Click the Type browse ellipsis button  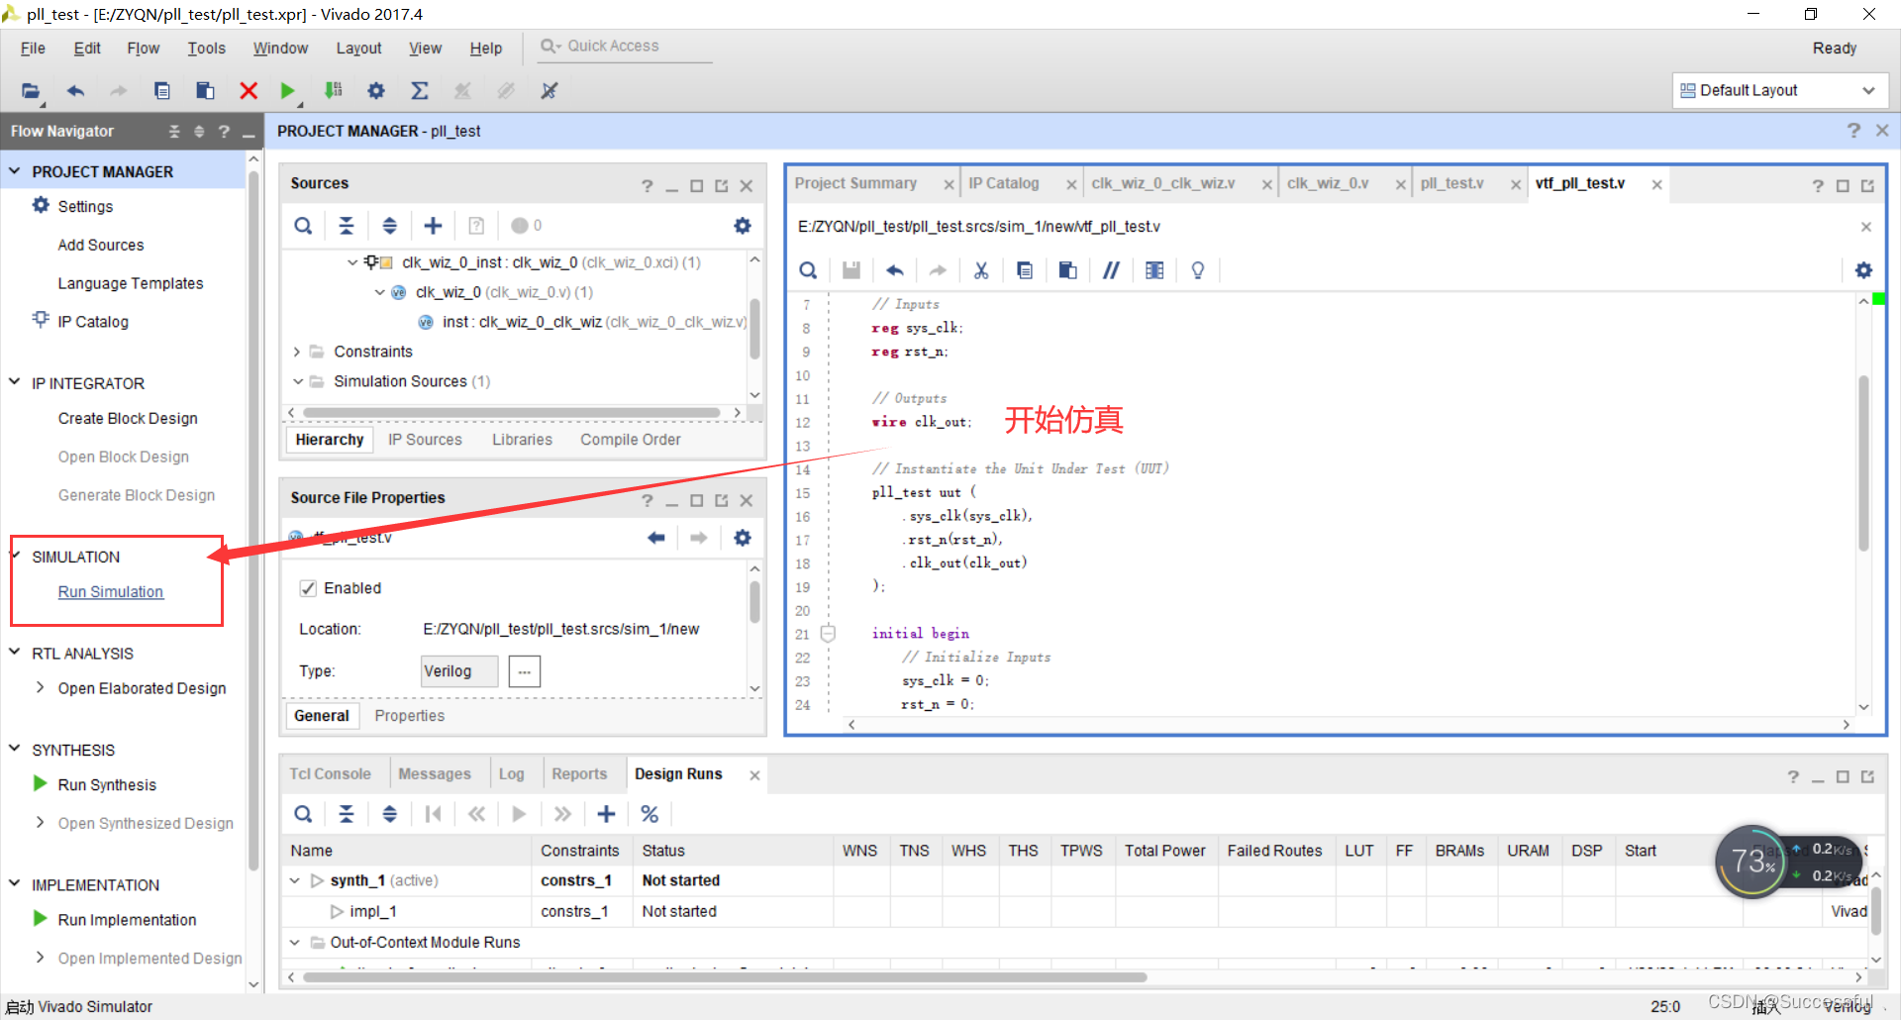pyautogui.click(x=525, y=671)
